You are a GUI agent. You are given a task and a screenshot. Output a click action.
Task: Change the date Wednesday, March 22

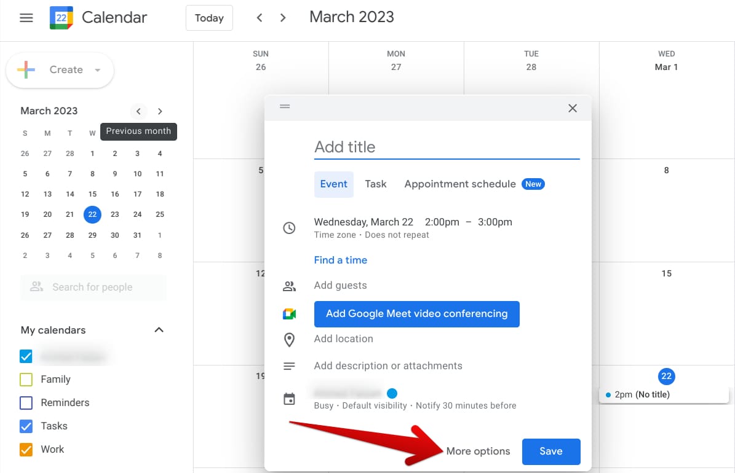point(364,222)
